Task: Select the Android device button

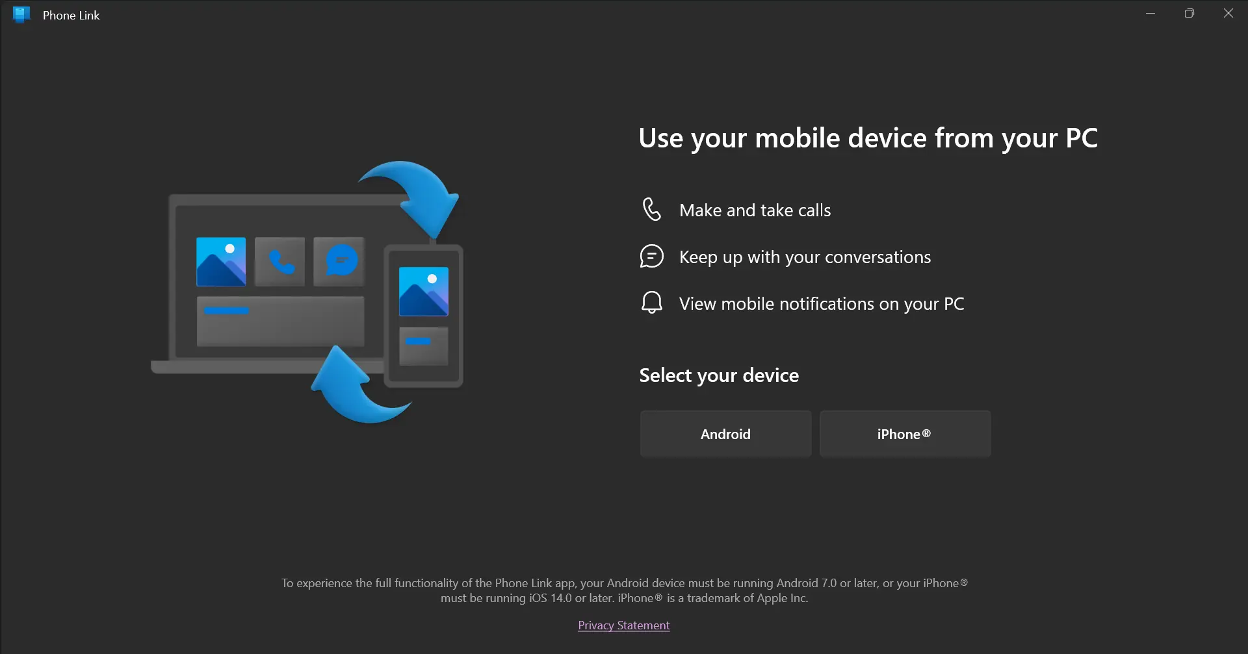Action: tap(725, 434)
